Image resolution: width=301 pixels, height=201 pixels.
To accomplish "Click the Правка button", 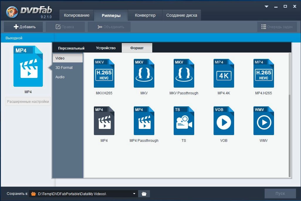I will pyautogui.click(x=65, y=27).
